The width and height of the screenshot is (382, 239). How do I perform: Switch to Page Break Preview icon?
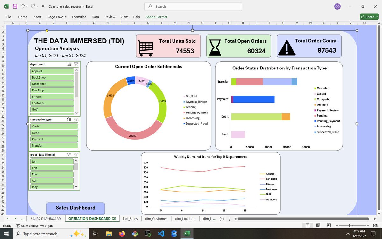(x=329, y=226)
